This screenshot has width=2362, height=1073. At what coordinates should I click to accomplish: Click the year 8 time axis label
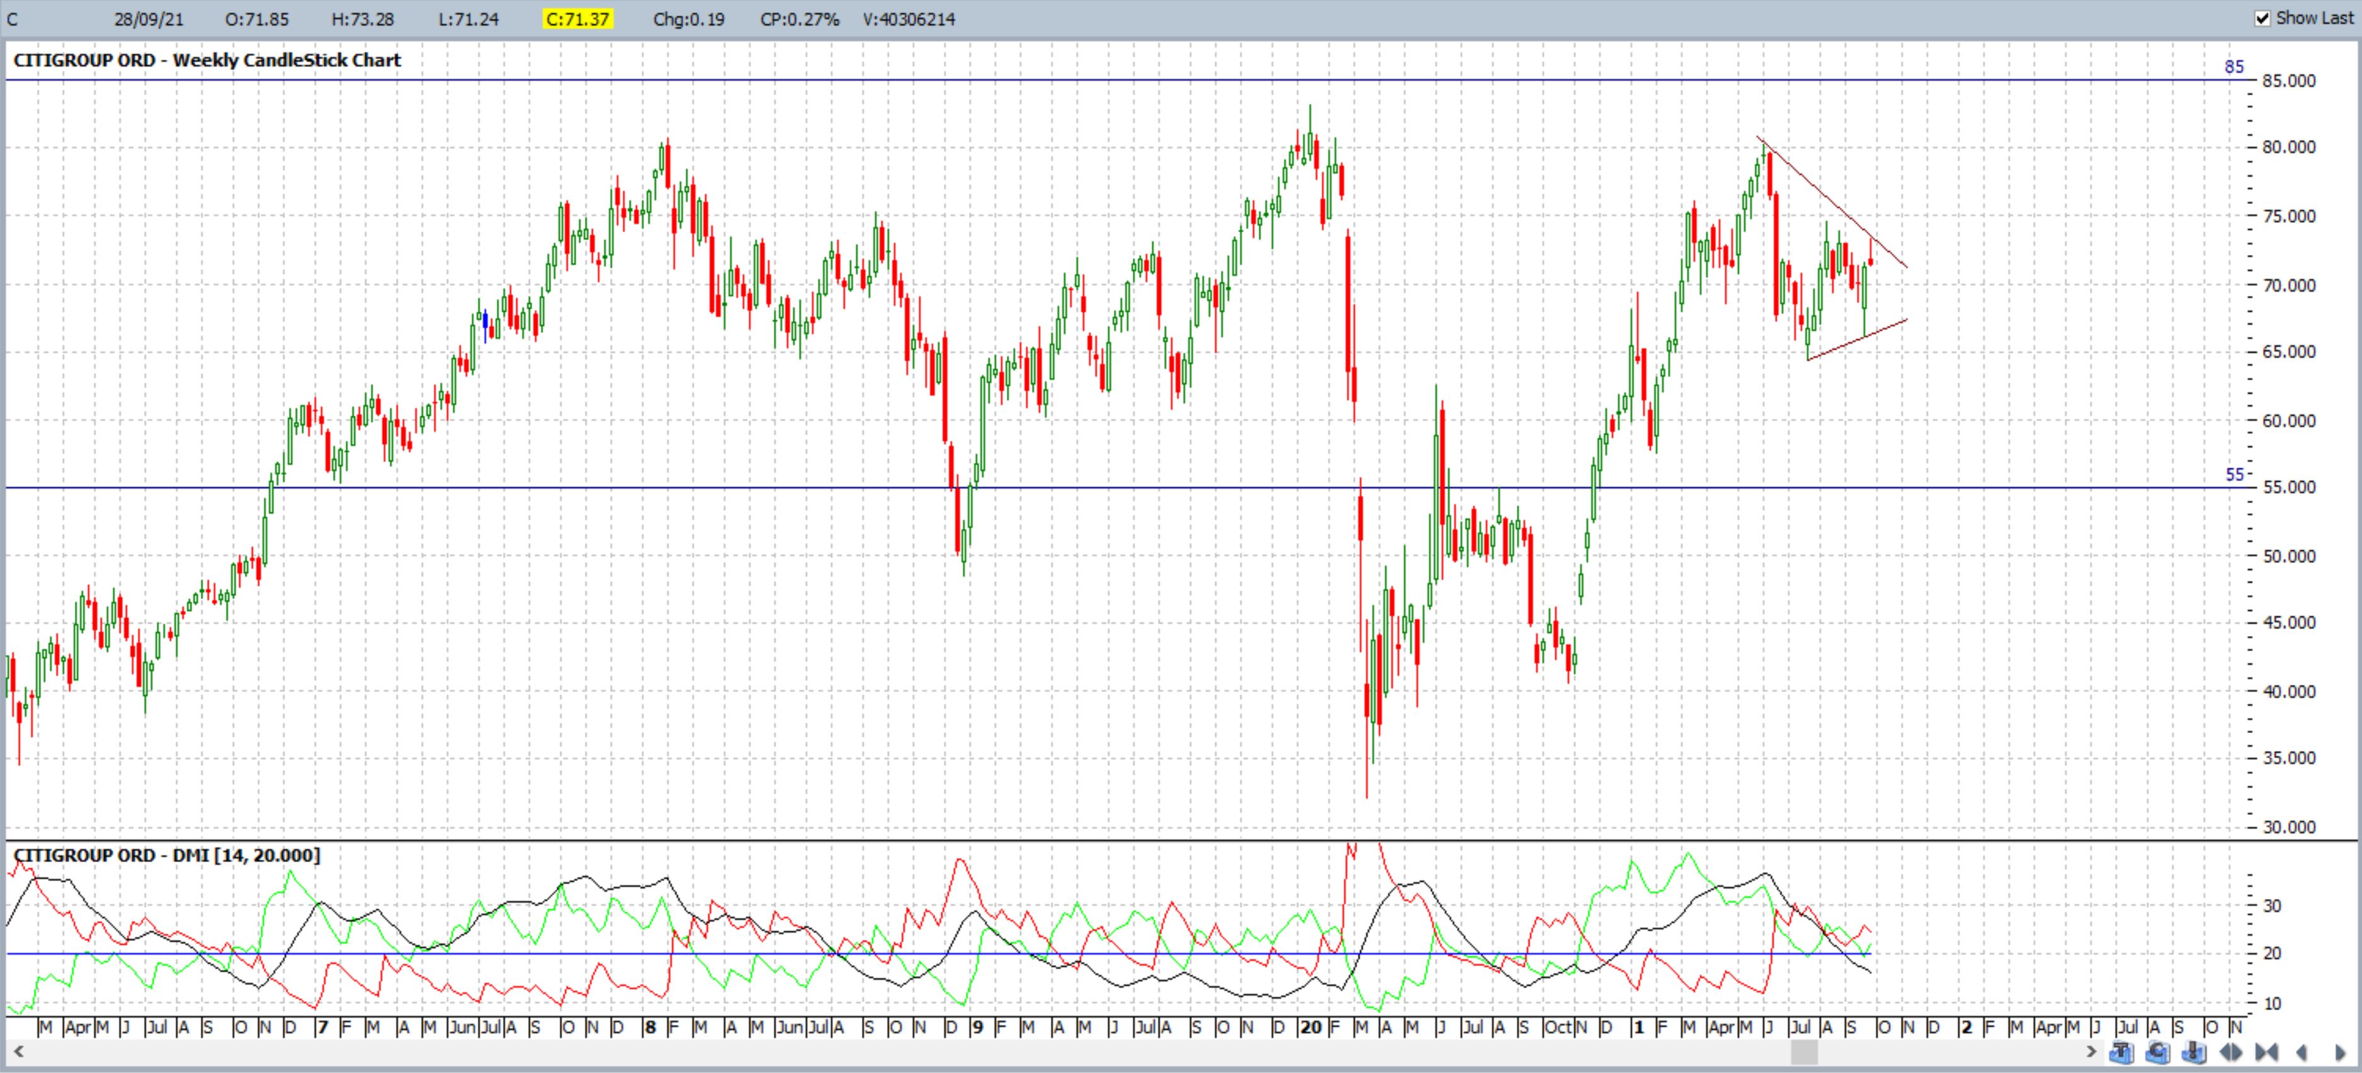[650, 1027]
